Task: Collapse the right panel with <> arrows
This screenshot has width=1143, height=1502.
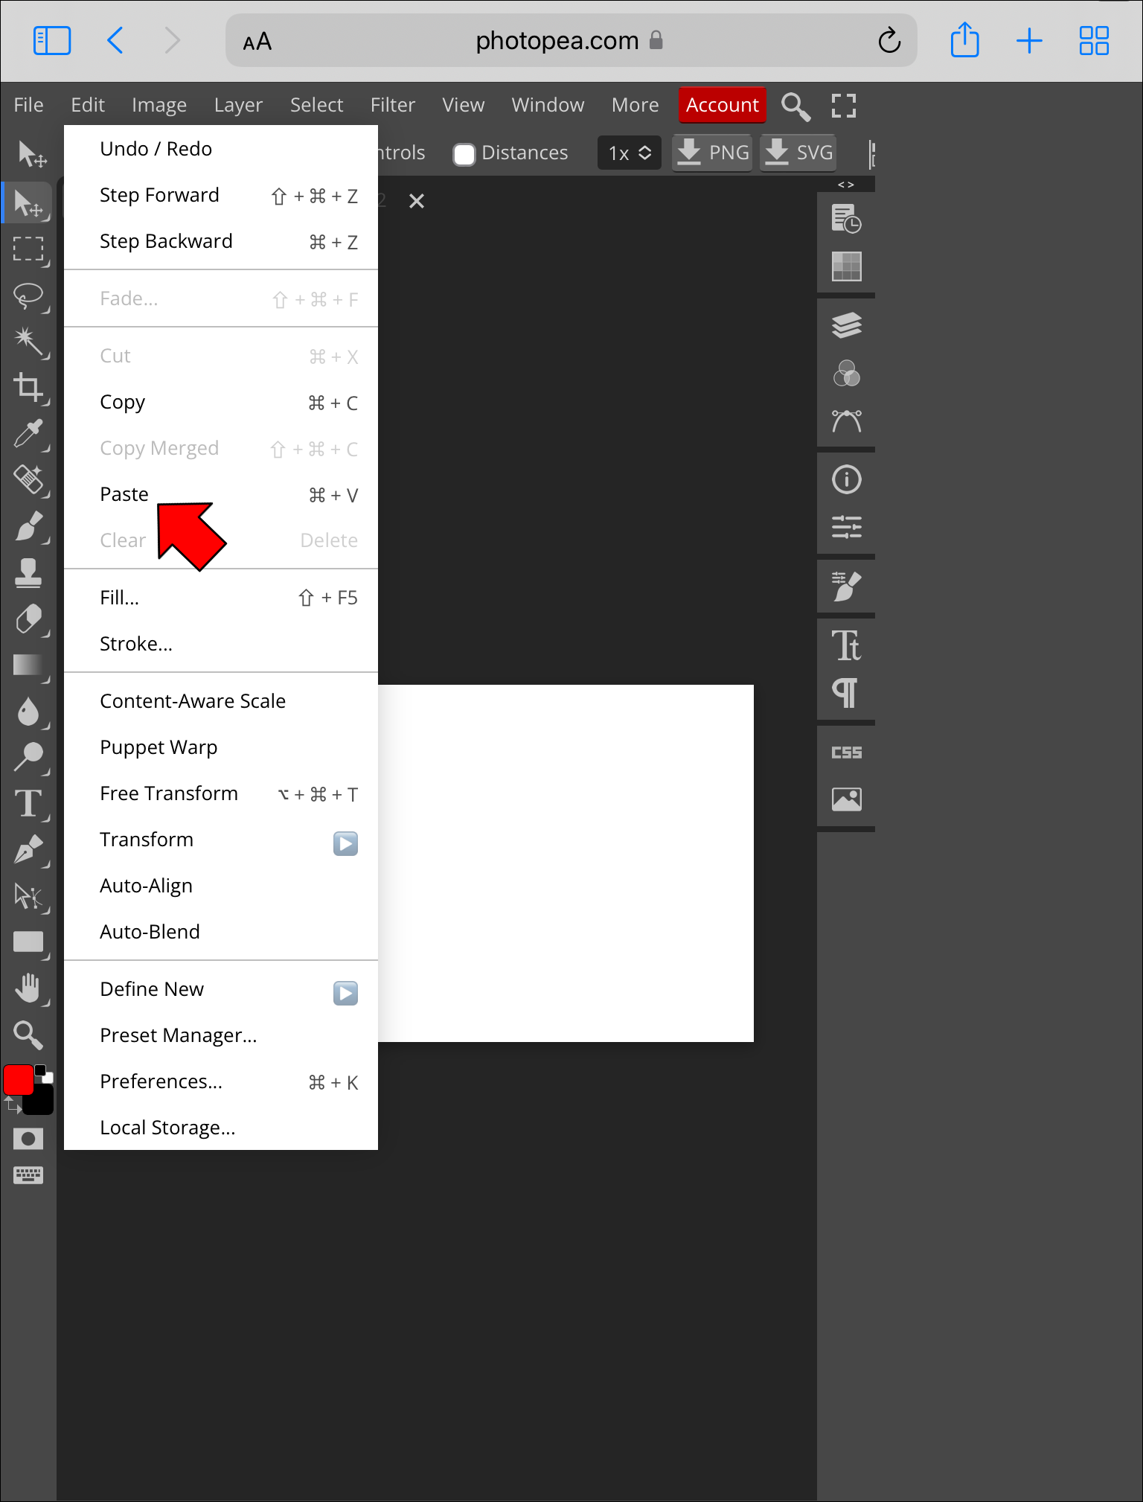Action: click(846, 185)
